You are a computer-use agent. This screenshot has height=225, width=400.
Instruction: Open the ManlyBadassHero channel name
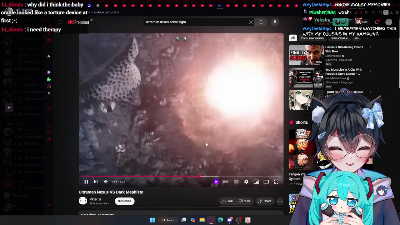point(335,78)
